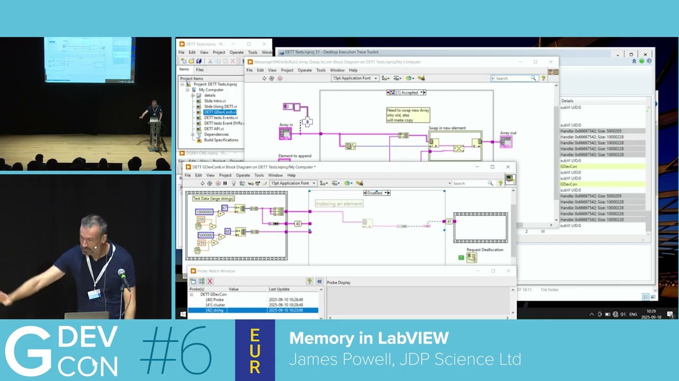
Task: Run the Build Array (Swap In) VI
Action: click(x=264, y=78)
